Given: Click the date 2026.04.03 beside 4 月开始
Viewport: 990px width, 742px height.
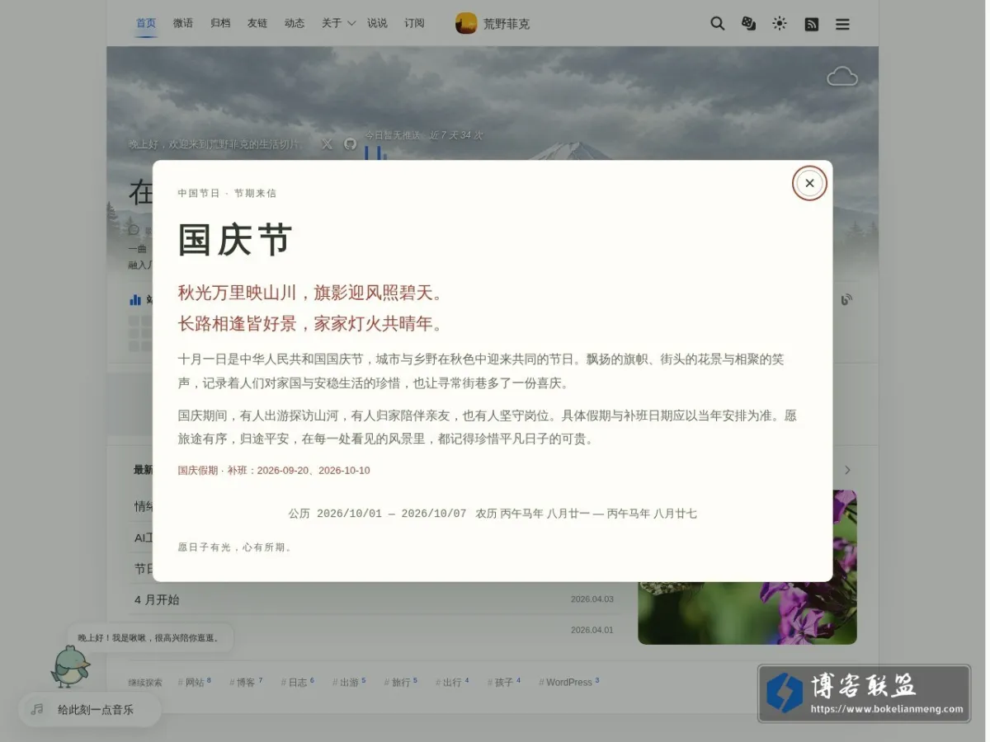Looking at the screenshot, I should tap(592, 599).
